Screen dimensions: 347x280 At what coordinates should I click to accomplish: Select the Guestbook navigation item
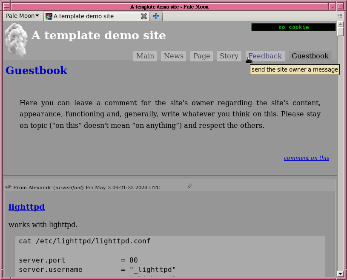coord(310,56)
